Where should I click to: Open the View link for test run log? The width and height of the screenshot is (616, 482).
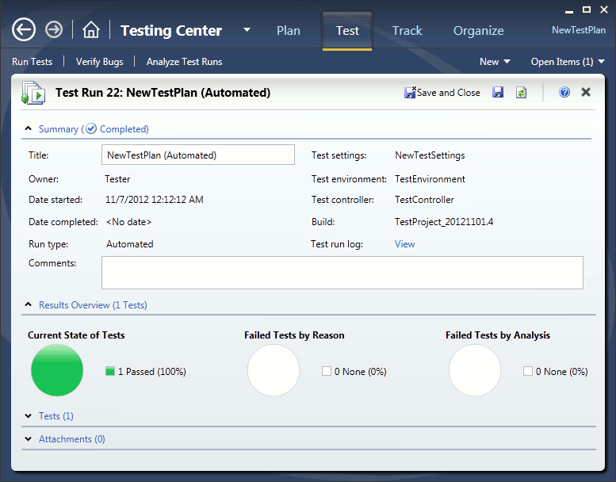(x=404, y=244)
